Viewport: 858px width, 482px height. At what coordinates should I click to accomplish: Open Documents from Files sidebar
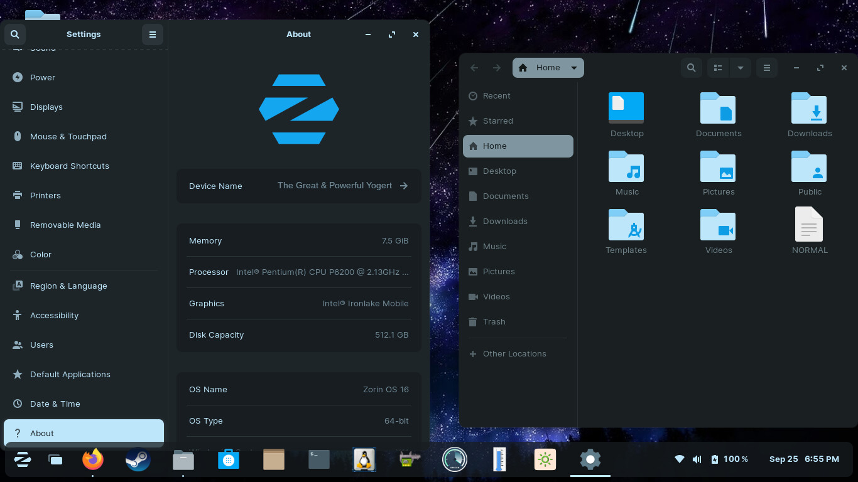518,196
